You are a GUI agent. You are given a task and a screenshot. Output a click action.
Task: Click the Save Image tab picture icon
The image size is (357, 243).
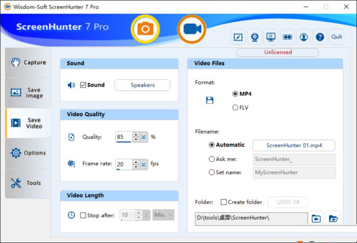[x=16, y=92]
